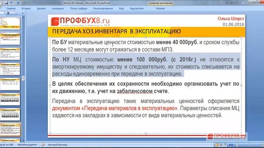The height and width of the screenshot is (148, 264).
Task: Select the highlighted current slide thumbnail
Action: [10, 129]
